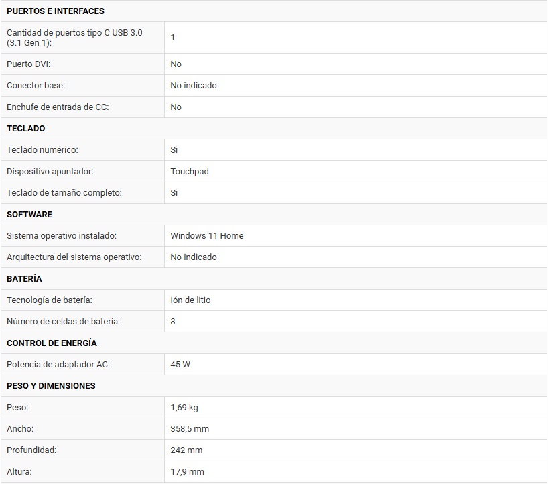Viewport: 548px width, 484px height.
Task: Select the TECLADO section heading
Action: [26, 128]
